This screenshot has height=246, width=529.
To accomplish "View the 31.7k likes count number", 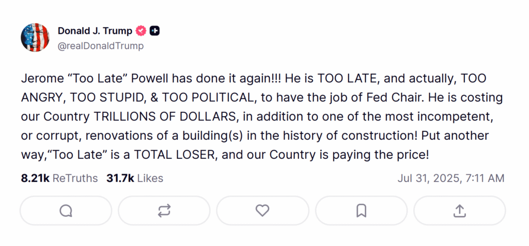I will (120, 178).
